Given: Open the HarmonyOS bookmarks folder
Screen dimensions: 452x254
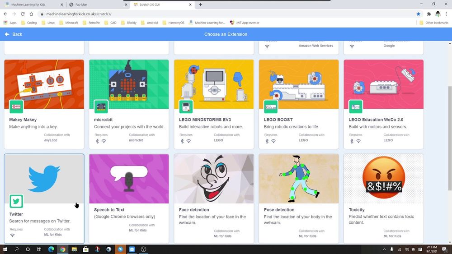Looking at the screenshot, I should coord(173,23).
